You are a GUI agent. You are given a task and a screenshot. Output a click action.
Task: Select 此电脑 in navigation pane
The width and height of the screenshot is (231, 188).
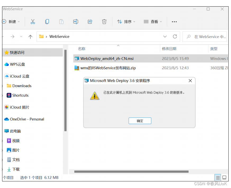(13, 131)
